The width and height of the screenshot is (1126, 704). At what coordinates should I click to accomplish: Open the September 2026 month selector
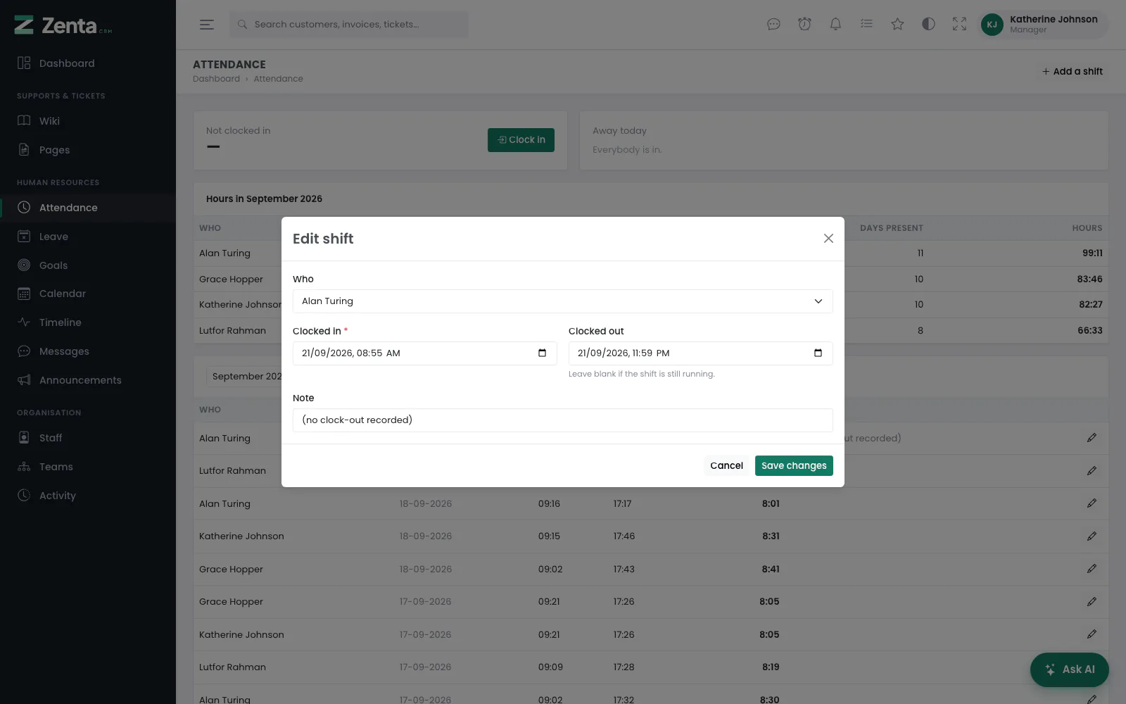(243, 377)
